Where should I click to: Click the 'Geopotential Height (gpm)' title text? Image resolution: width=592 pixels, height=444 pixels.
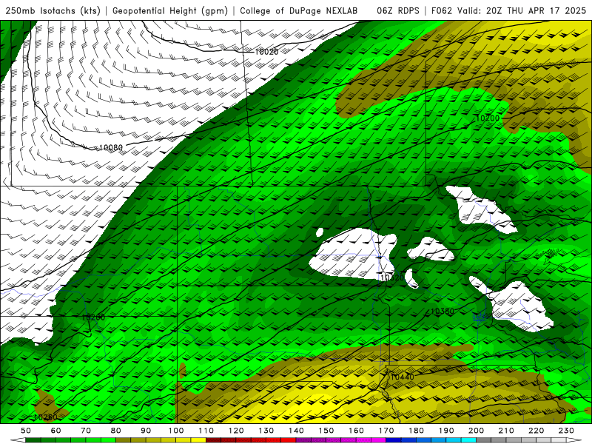point(170,11)
